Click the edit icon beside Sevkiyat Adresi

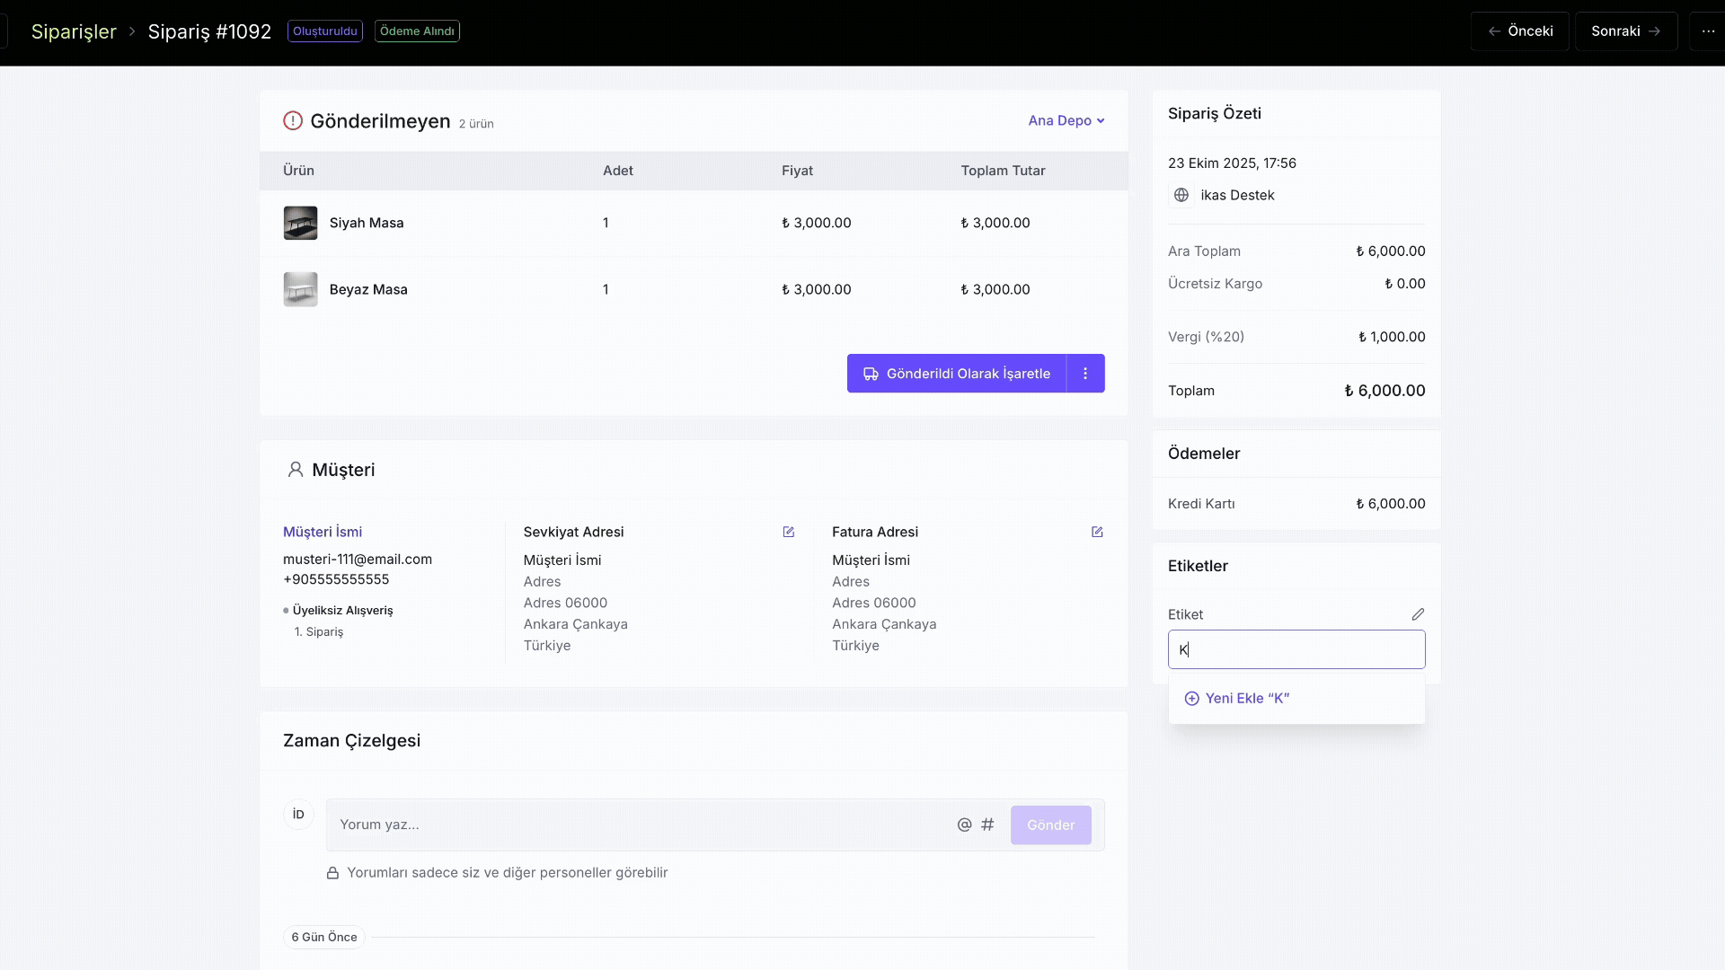(x=788, y=532)
